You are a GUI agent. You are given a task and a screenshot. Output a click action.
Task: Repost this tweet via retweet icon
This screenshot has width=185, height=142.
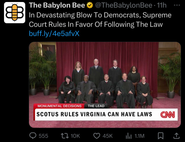tap(65, 136)
